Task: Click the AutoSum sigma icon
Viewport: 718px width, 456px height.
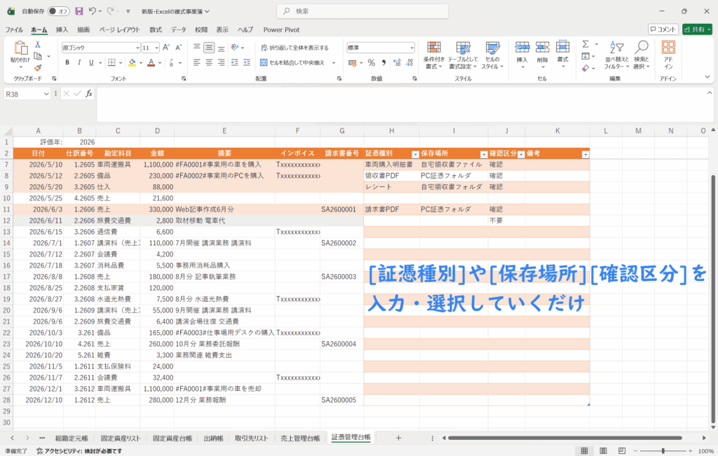Action: click(x=585, y=44)
